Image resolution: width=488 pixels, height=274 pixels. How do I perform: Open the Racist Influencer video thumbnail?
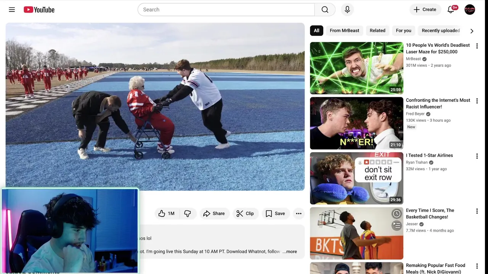click(356, 123)
